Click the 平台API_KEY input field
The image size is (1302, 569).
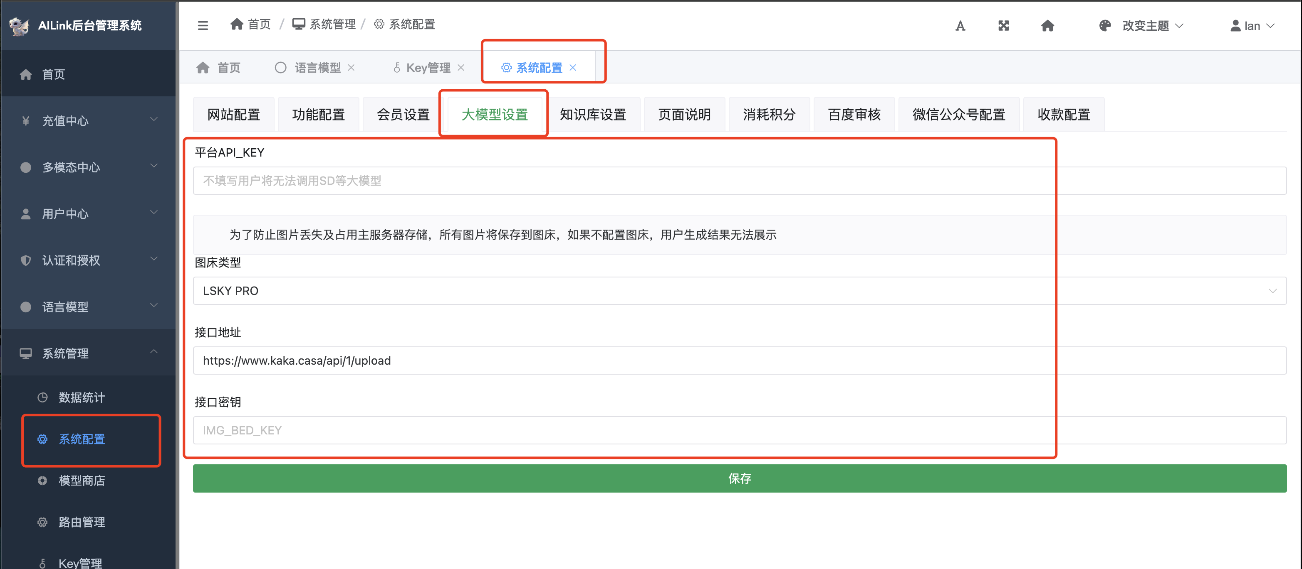(740, 181)
